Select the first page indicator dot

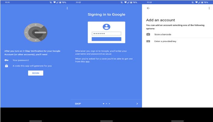(x=103, y=104)
